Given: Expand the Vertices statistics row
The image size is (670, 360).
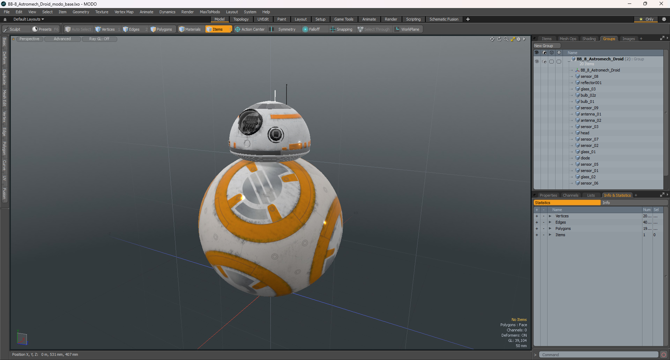Looking at the screenshot, I should click(x=550, y=216).
